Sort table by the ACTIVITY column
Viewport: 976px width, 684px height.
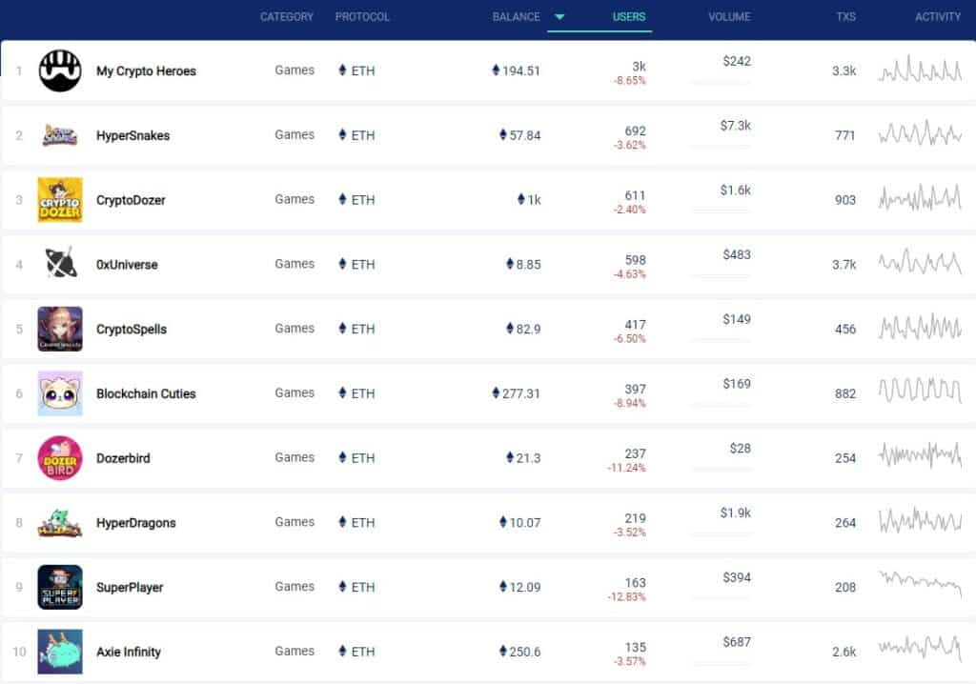coord(938,17)
